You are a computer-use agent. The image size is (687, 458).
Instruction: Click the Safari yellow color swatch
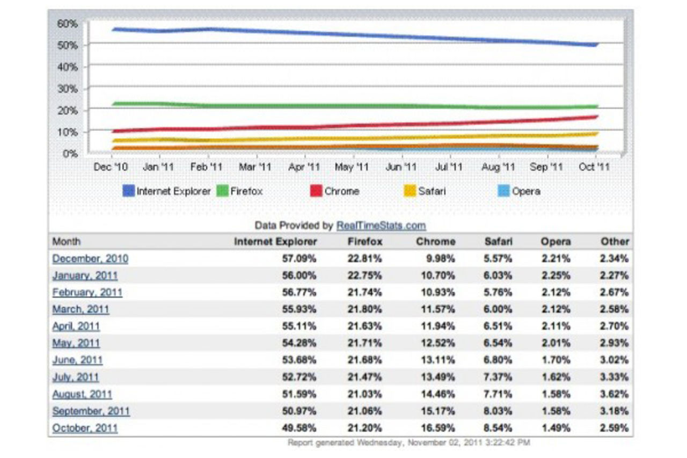(x=411, y=191)
